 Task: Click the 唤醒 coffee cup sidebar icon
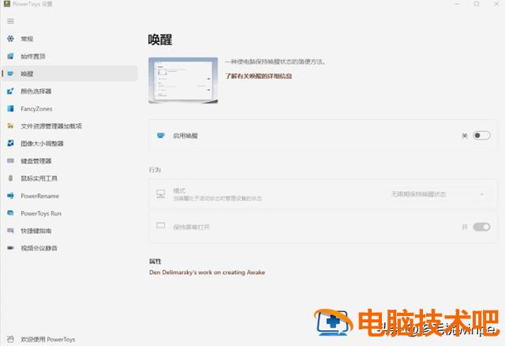[x=10, y=73]
